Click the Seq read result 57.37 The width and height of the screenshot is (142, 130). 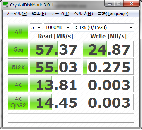55,49
